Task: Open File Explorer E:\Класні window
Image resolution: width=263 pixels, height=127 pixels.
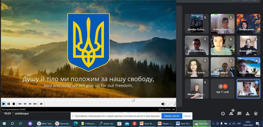Action: (x=88, y=123)
